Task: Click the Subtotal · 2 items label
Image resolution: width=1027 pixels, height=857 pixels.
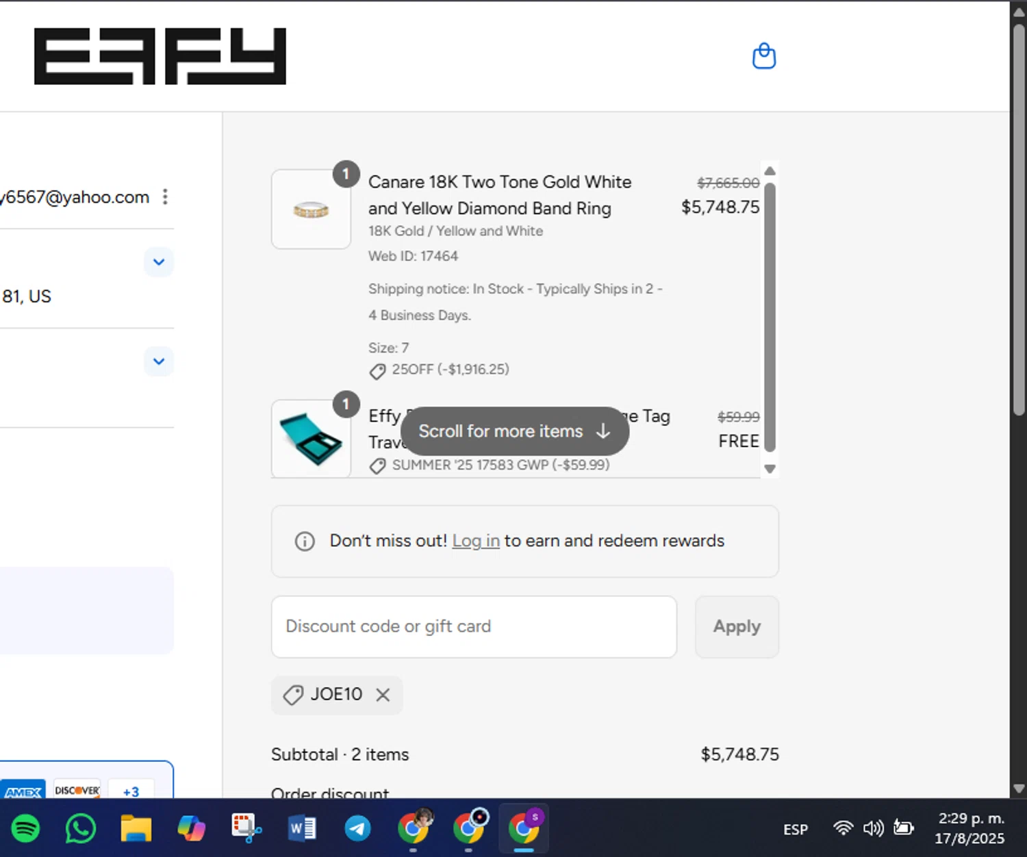Action: point(340,754)
